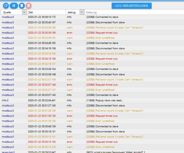Select the info.0 source entry
This screenshot has height=153, width=184.
click(5, 100)
